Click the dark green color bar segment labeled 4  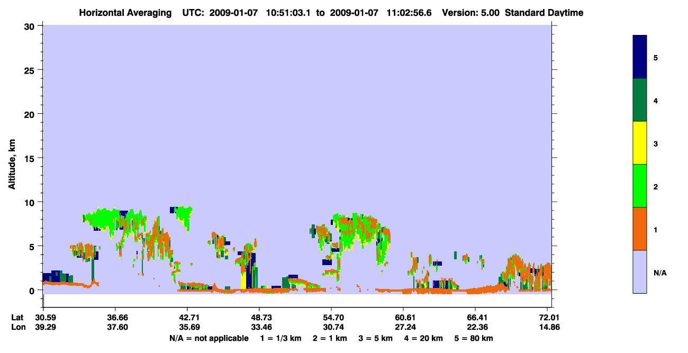tap(640, 100)
